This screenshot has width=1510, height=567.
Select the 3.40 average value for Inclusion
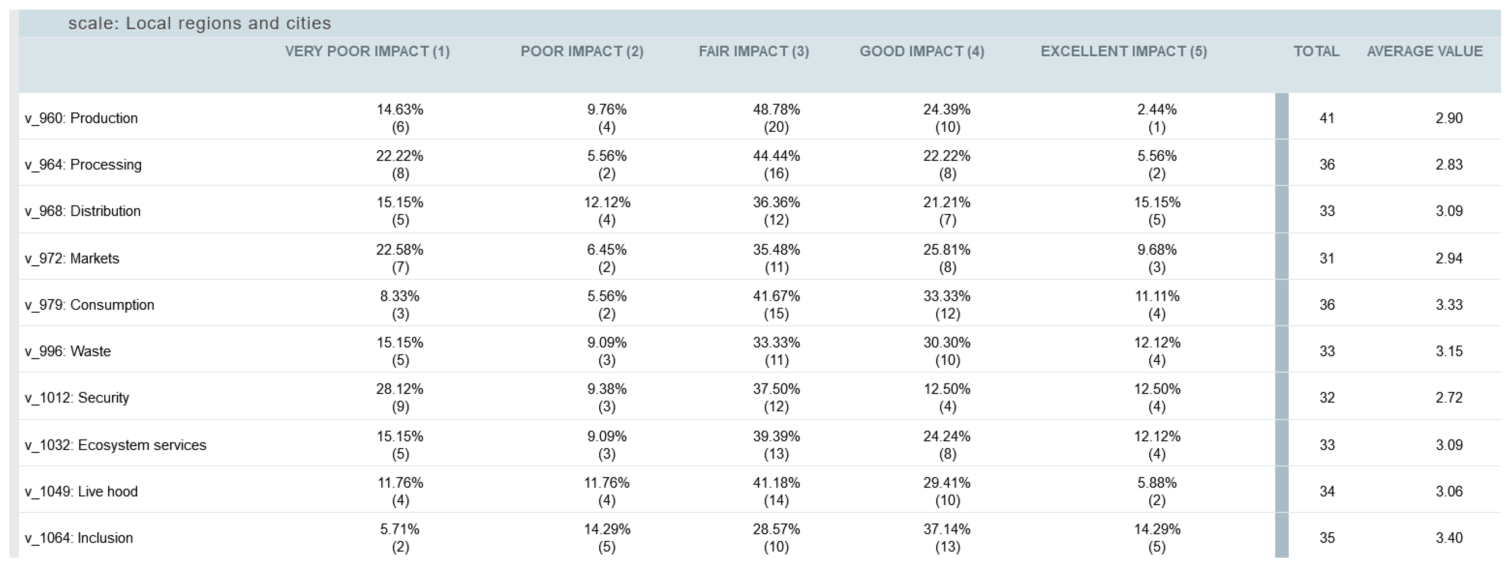tap(1448, 538)
